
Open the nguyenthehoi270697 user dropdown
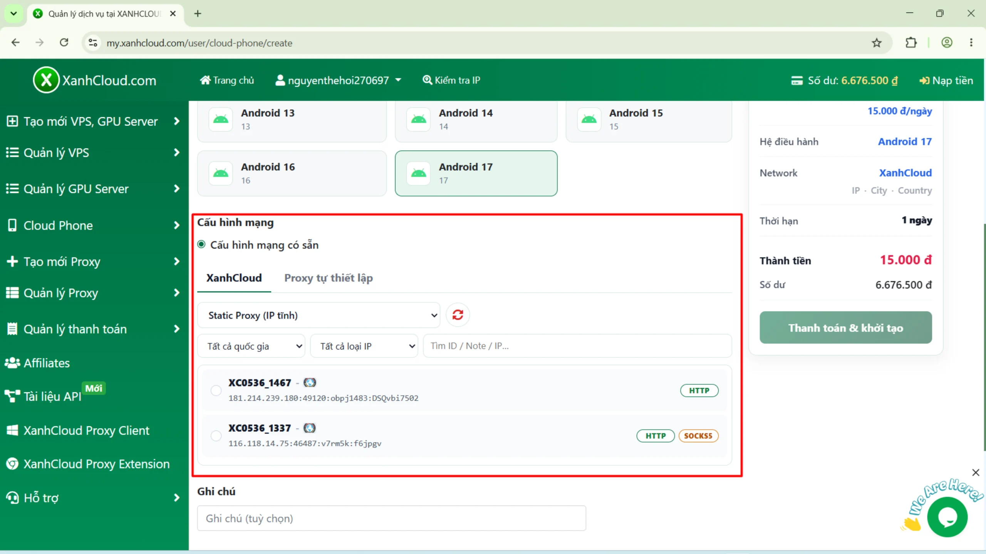(338, 80)
